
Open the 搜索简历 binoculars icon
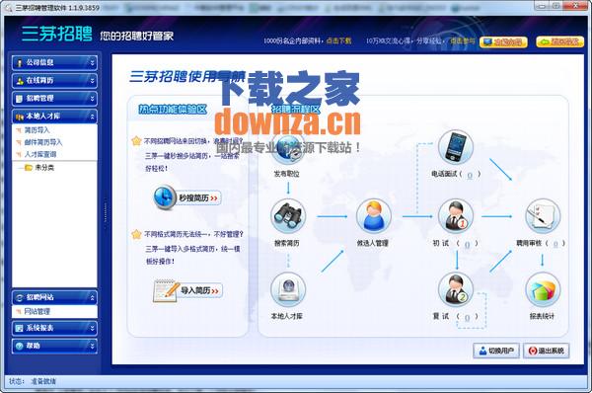pyautogui.click(x=288, y=216)
